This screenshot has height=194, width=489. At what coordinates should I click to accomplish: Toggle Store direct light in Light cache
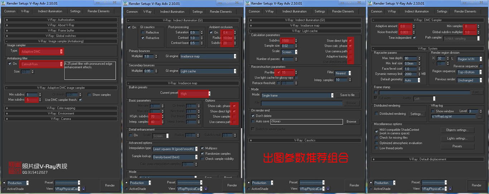(350, 41)
